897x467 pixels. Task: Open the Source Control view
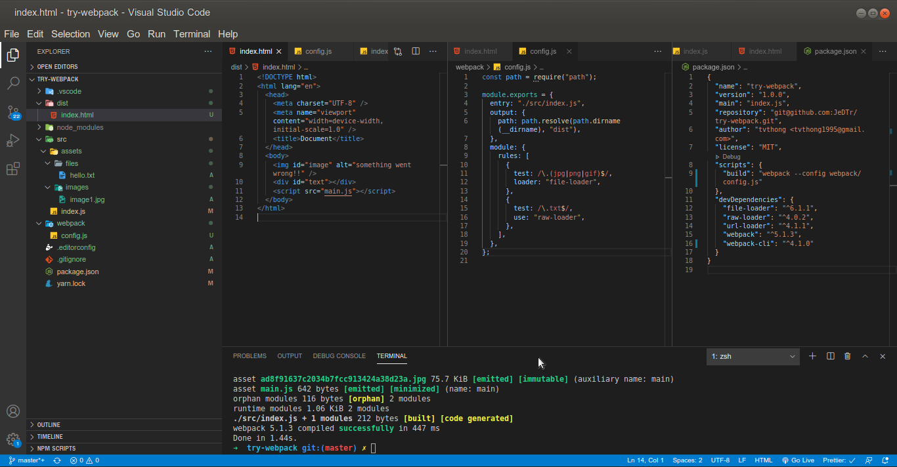(13, 112)
